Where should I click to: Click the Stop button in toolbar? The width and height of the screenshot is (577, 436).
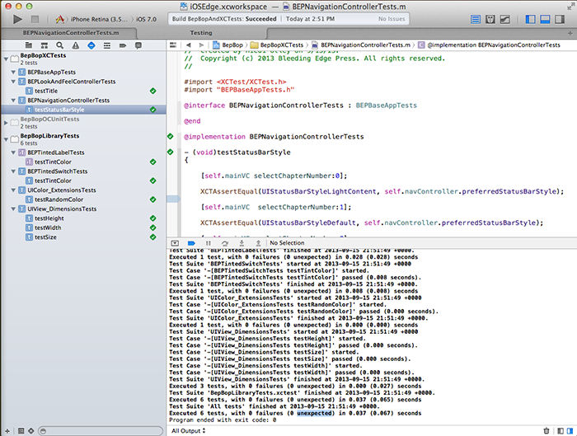(x=35, y=19)
